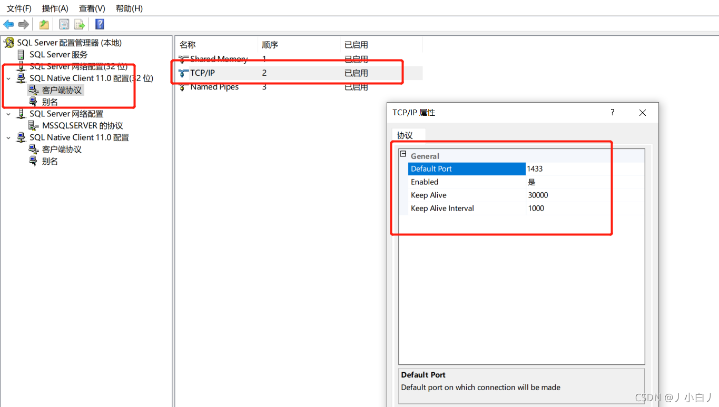Select the SQL Server 配置管理器 (本地) root icon
Image resolution: width=719 pixels, height=407 pixels.
pyautogui.click(x=9, y=43)
